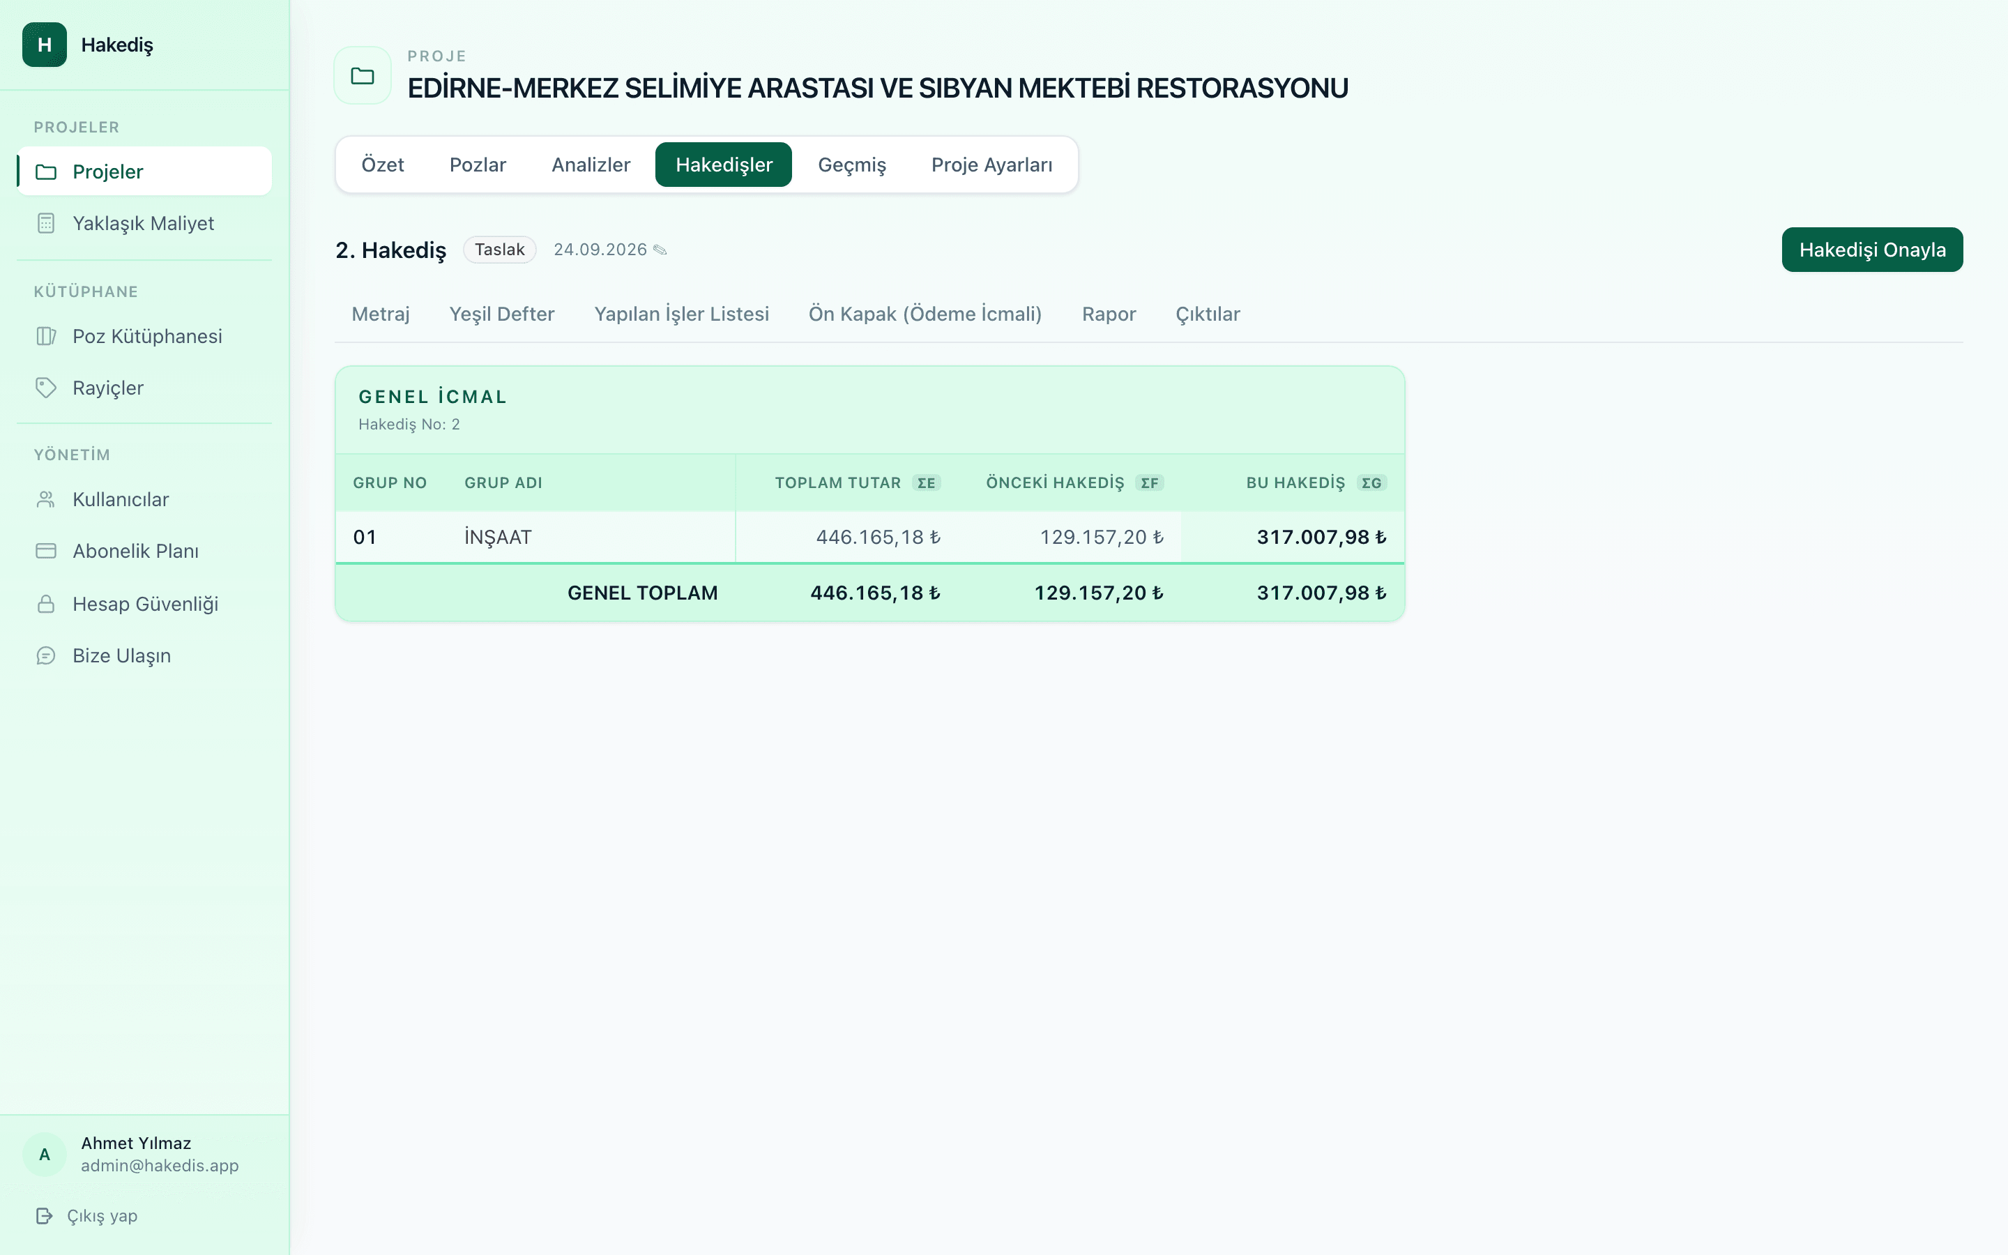Click admin@hakedis.app email text
The height and width of the screenshot is (1255, 2008).
click(x=159, y=1165)
